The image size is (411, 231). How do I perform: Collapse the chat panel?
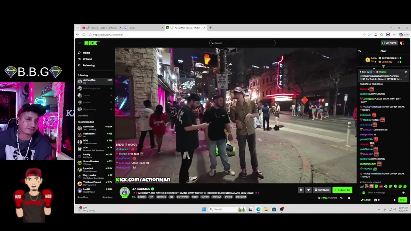[360, 51]
